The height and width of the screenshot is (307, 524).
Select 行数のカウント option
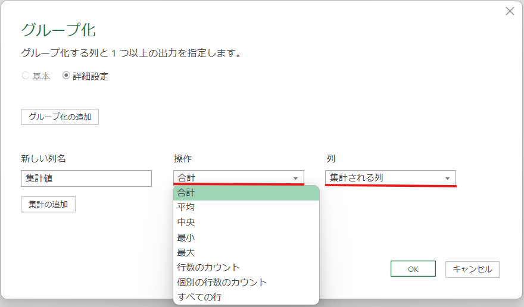pyautogui.click(x=247, y=267)
